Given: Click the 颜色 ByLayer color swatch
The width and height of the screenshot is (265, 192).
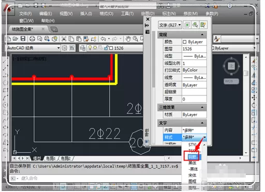Looking at the screenshot, I should pos(185,42).
